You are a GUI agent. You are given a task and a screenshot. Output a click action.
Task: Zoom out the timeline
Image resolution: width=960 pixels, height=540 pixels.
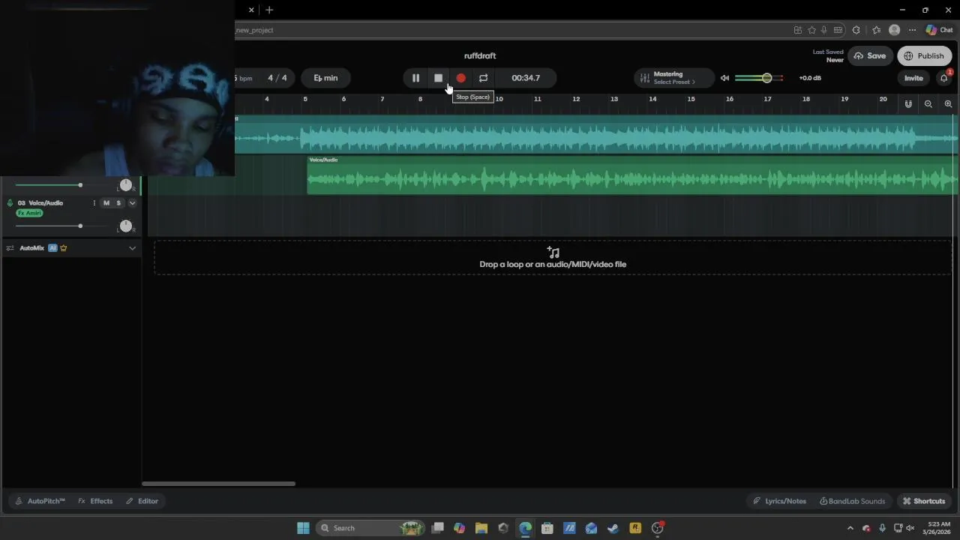(x=928, y=104)
